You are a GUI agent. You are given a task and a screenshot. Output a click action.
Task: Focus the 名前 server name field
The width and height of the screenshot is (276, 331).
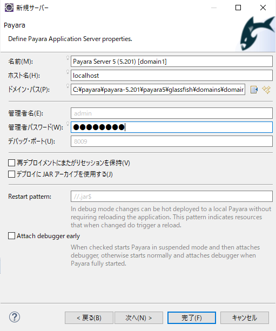click(172, 62)
